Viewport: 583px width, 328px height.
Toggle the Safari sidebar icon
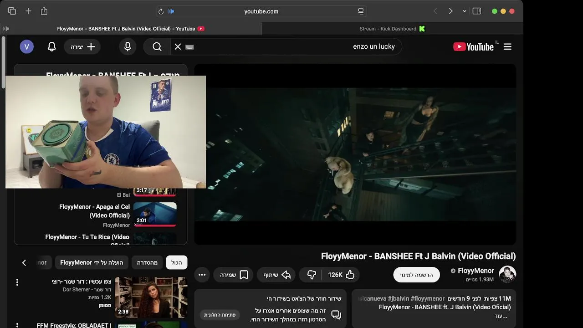(x=477, y=11)
